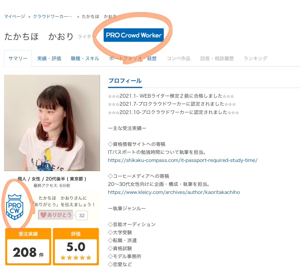Click the 2021.7-プロクラウドワーカーに認定されました line
Image resolution: width=300 pixels, height=272 pixels.
coord(172,104)
